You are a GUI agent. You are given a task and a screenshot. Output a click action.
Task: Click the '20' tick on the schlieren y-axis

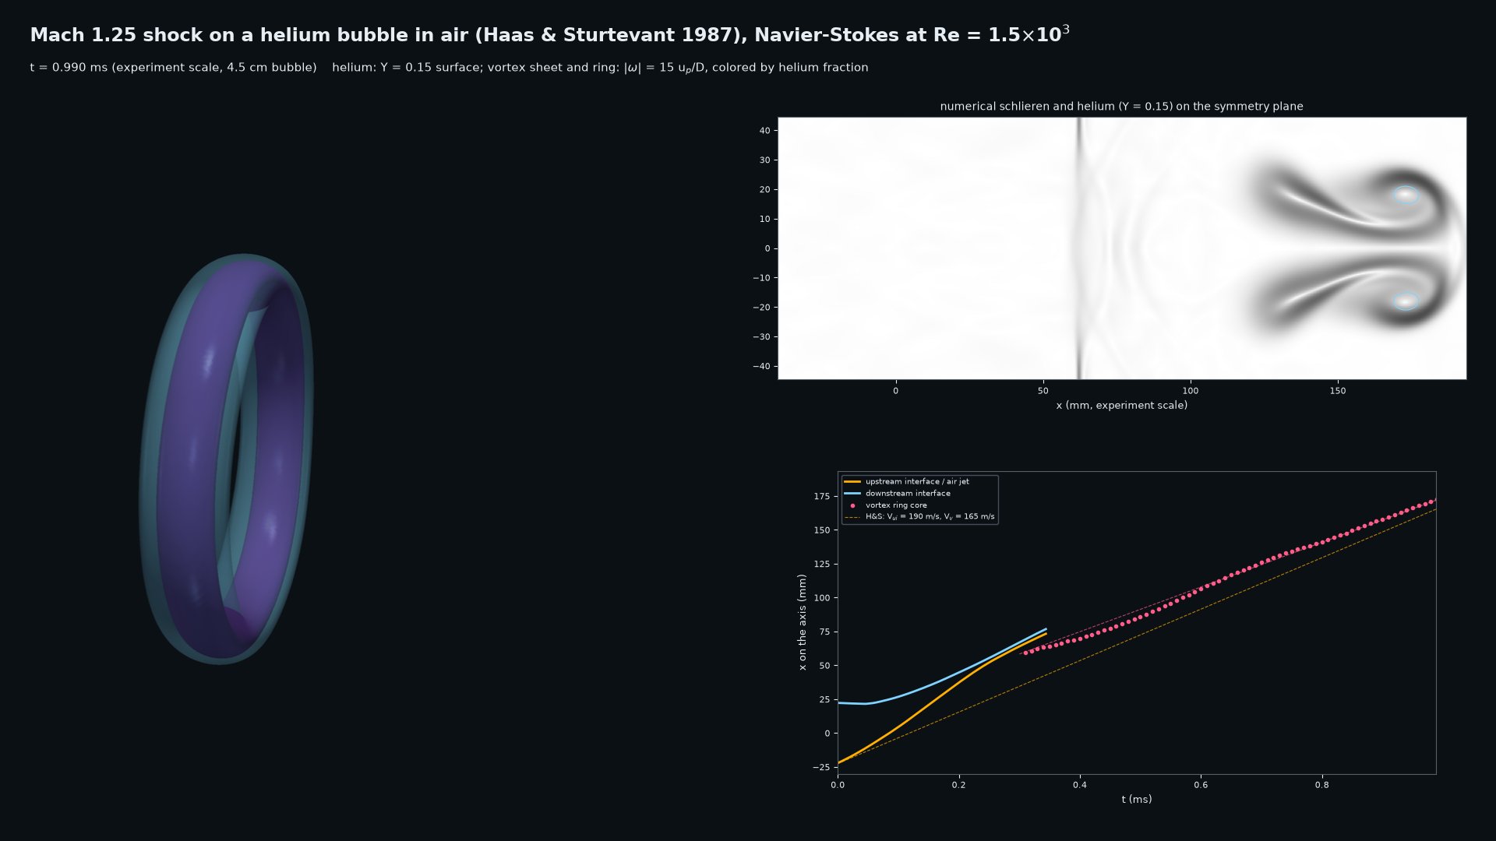click(764, 190)
